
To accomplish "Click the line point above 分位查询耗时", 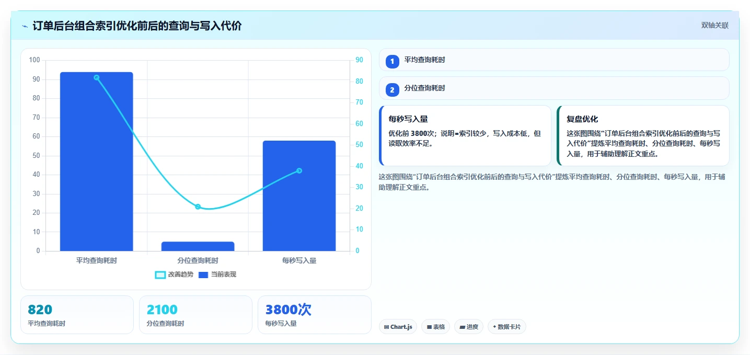I will tap(198, 207).
